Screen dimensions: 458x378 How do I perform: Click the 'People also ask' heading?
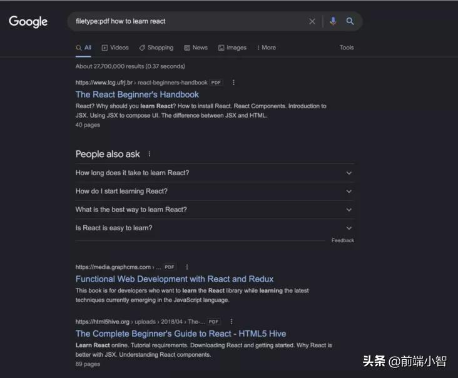108,154
